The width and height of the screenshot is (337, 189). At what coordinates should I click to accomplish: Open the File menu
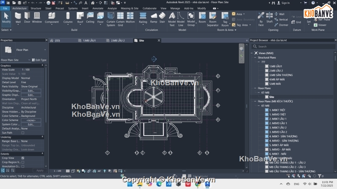(x=5, y=8)
